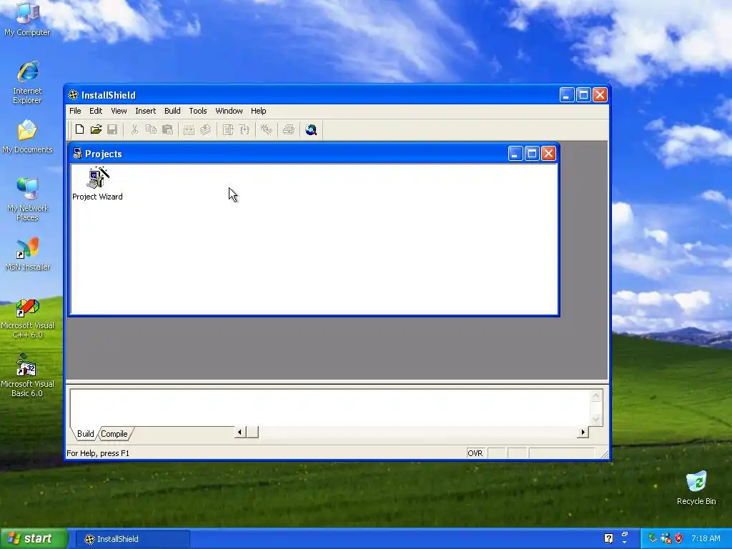Screen dimensions: 732x549
Task: Click the red shield security tray icon
Action: pos(679,539)
